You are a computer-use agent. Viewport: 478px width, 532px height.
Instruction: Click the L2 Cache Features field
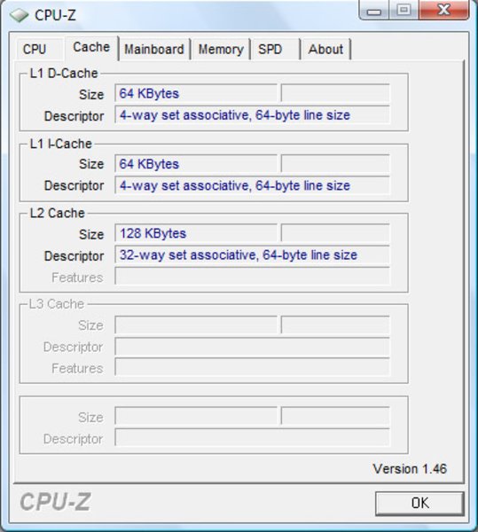(252, 276)
